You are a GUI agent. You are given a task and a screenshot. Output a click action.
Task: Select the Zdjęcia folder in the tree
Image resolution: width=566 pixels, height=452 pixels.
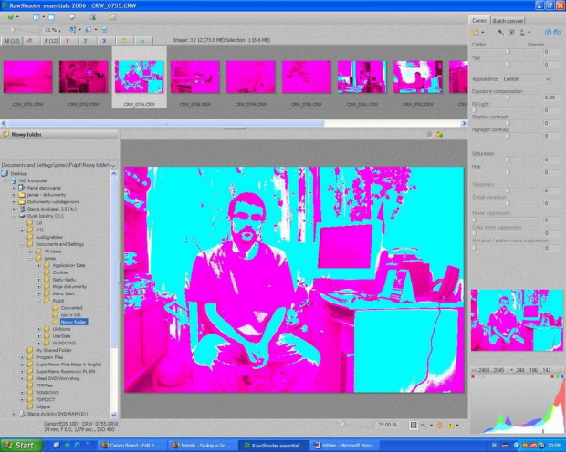43,406
